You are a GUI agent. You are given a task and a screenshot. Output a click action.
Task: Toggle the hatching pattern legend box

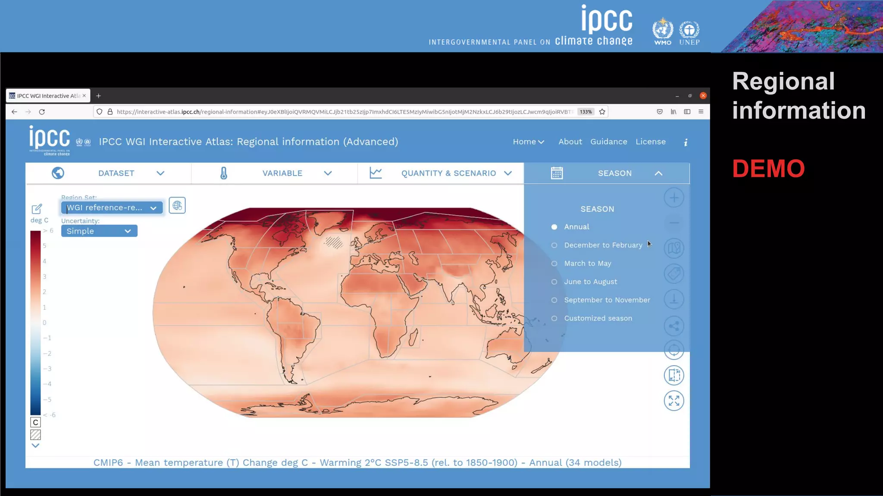(35, 435)
